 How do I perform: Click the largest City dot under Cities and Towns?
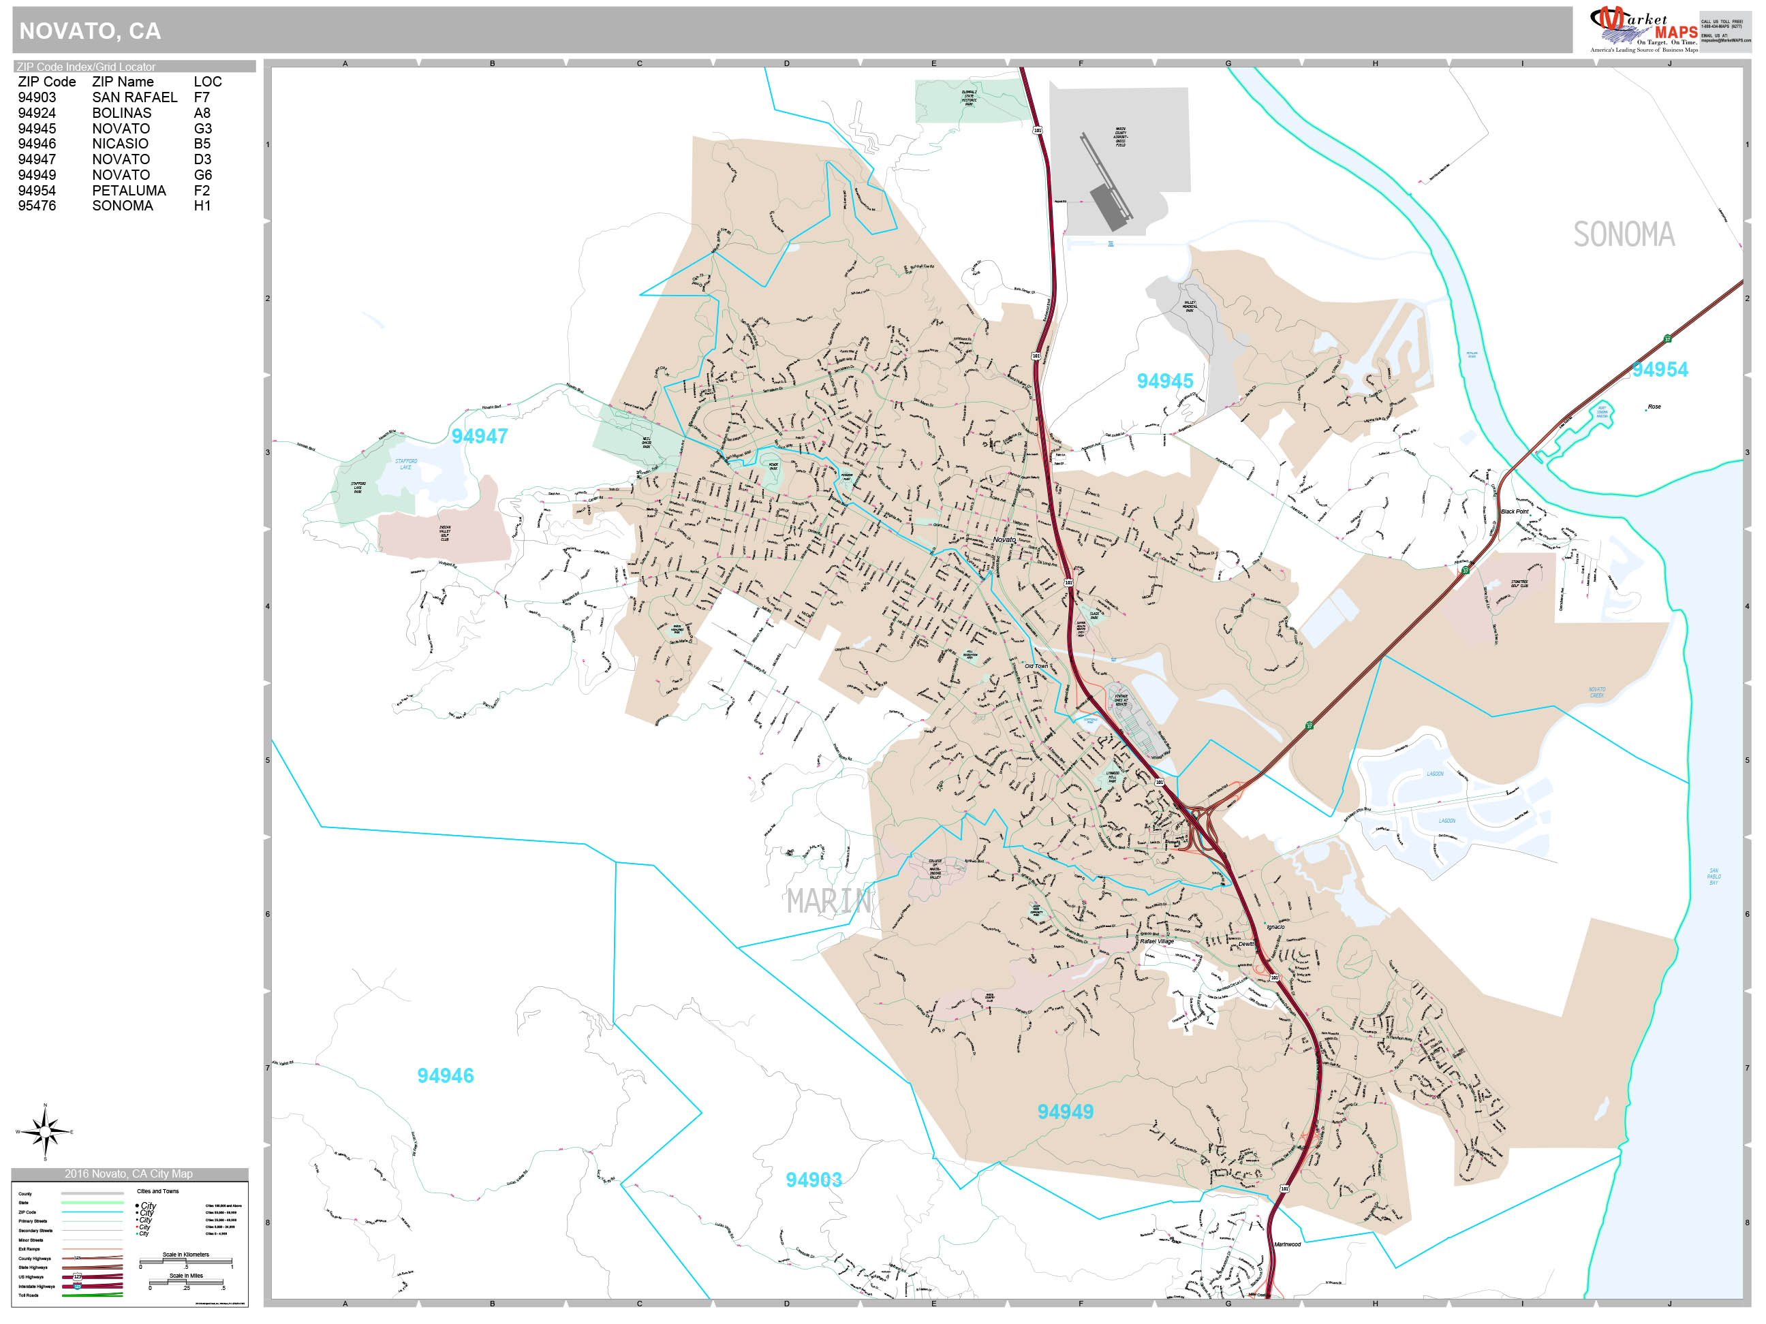(x=136, y=1205)
